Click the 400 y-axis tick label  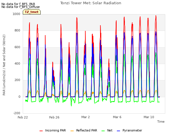[x=17, y=63]
